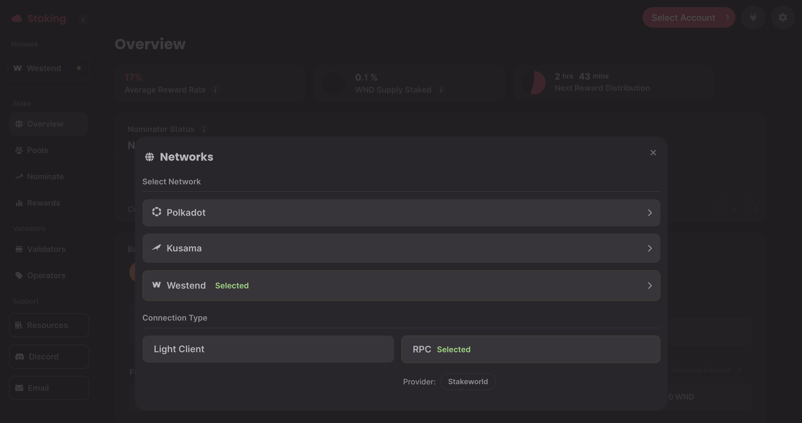802x423 pixels.
Task: Collapse the sidebar with the arrow
Action: point(83,19)
